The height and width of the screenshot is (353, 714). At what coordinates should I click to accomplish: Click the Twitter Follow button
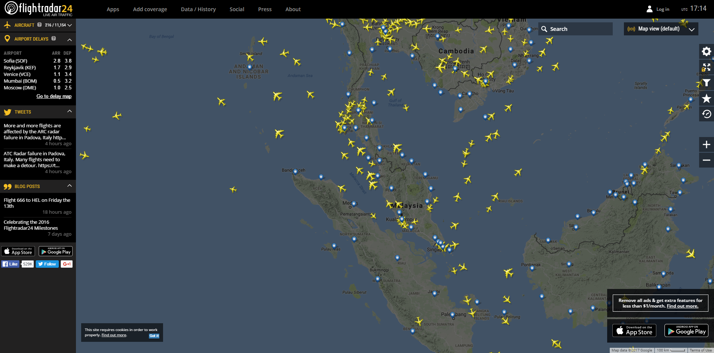(47, 264)
